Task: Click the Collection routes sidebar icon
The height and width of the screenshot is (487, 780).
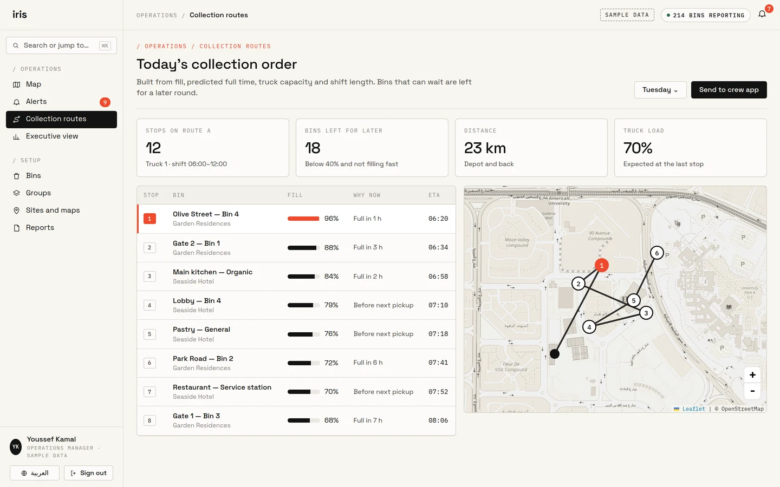Action: [x=16, y=119]
